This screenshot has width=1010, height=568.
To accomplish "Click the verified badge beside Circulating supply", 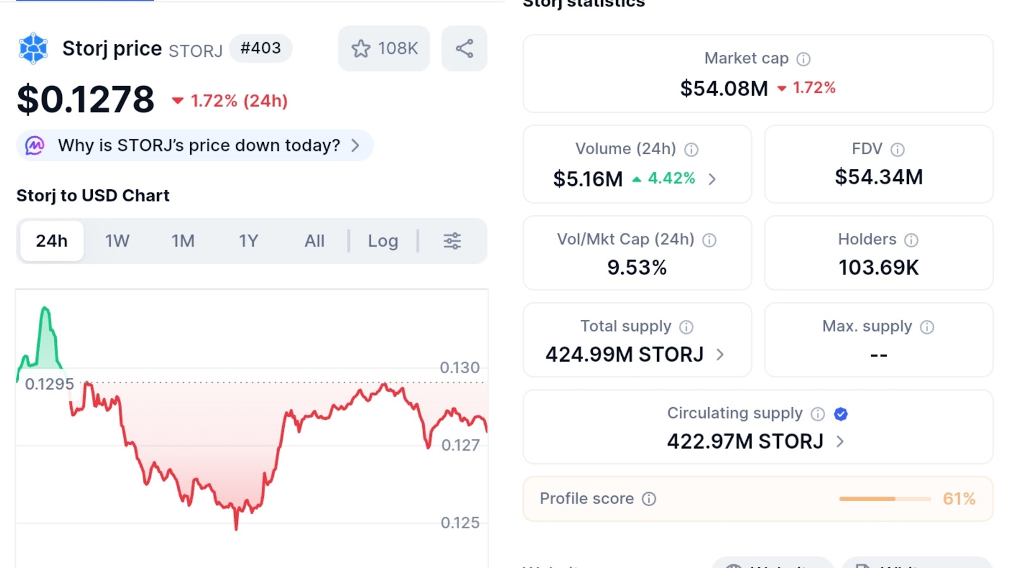I will coord(840,414).
